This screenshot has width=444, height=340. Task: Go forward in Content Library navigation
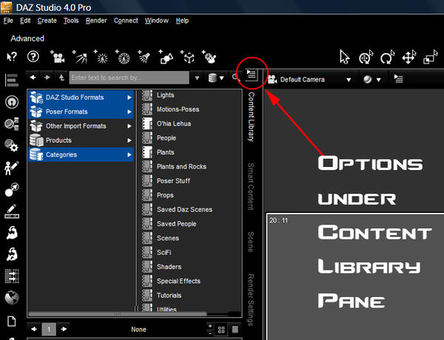click(47, 77)
